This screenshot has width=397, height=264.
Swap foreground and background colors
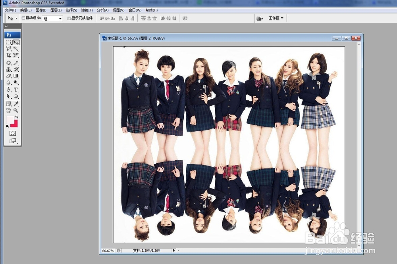pos(16,117)
